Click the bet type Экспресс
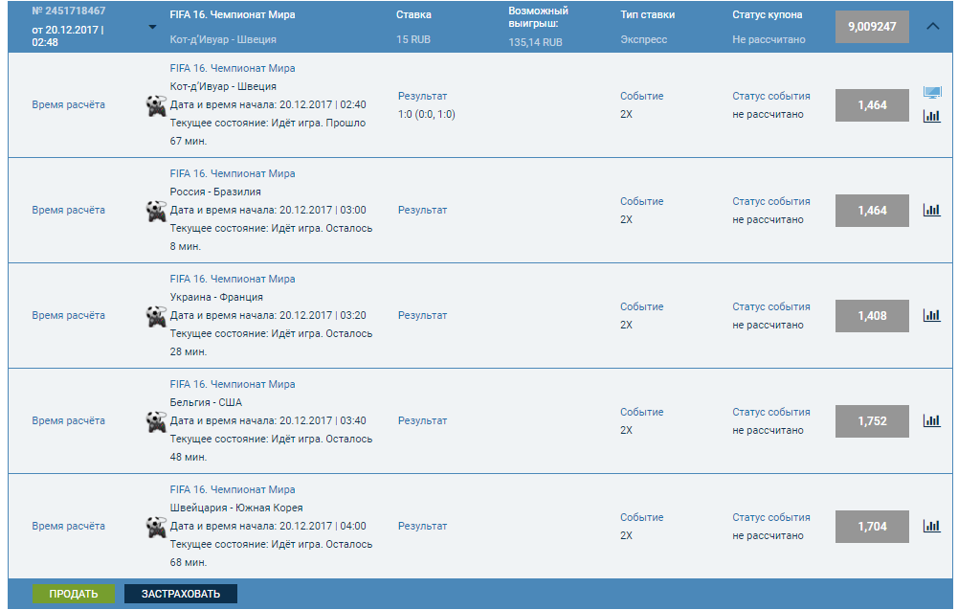The height and width of the screenshot is (610, 958). [x=643, y=39]
